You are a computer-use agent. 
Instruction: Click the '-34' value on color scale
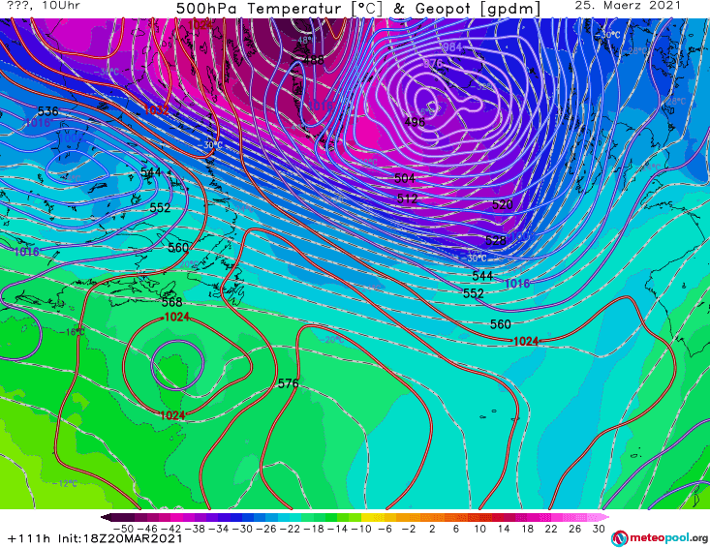pyautogui.click(x=219, y=529)
